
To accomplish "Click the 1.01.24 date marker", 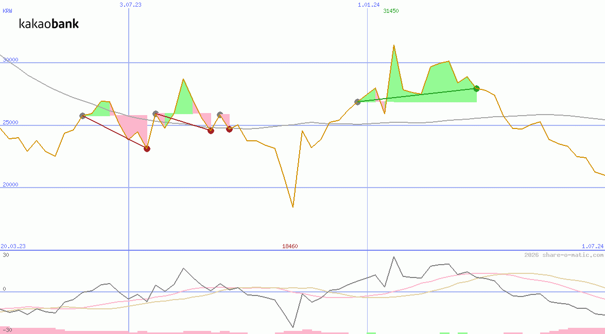I will click(x=369, y=5).
